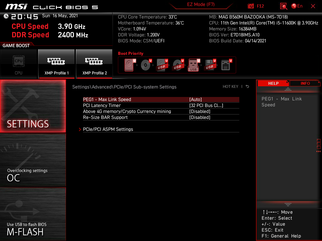The height and width of the screenshot is (241, 322).
Task: Click the MSI logo
Action: (16, 7)
